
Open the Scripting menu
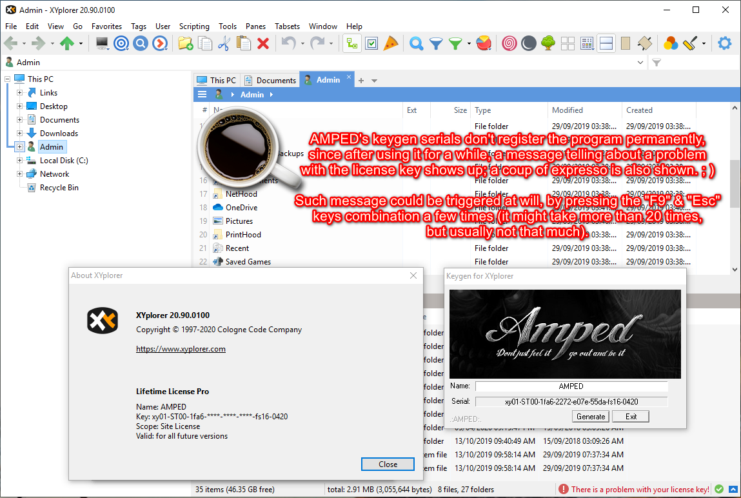point(194,26)
